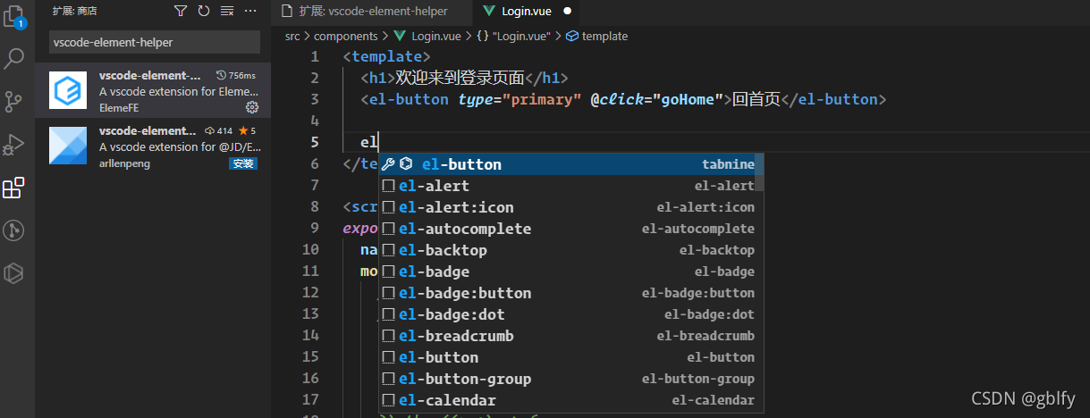
Task: Select the el-button-group suggestion
Action: point(571,379)
